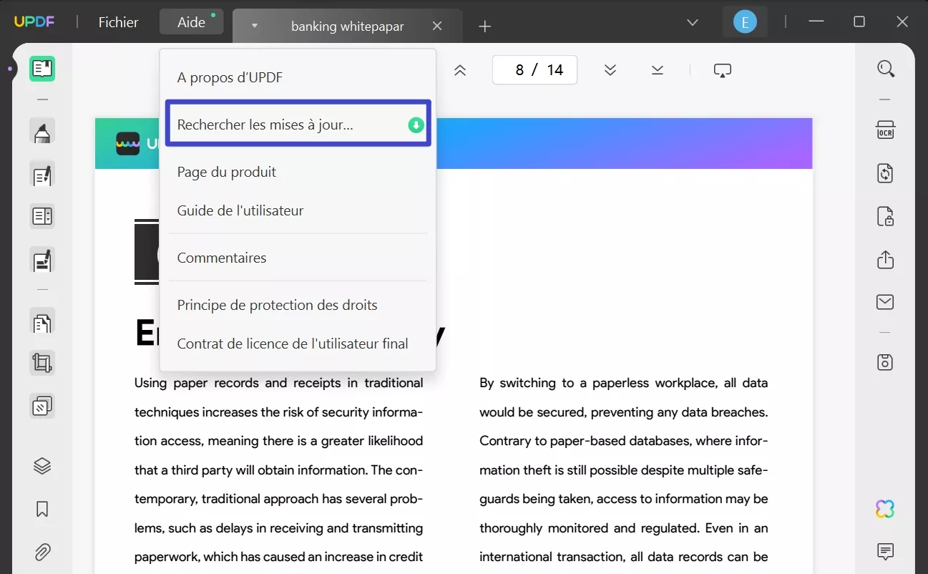Open the Attachments paperclip panel
928x574 pixels.
coord(42,552)
